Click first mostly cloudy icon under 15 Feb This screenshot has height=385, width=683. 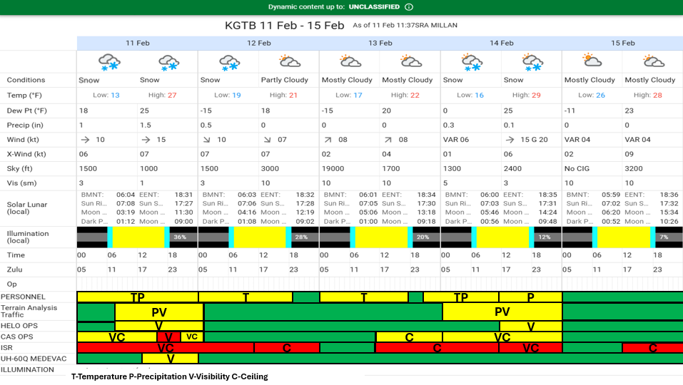[x=592, y=61]
